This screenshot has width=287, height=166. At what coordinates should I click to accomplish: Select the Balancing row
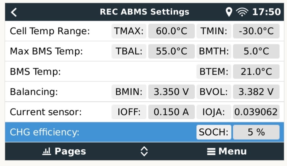click(145, 92)
